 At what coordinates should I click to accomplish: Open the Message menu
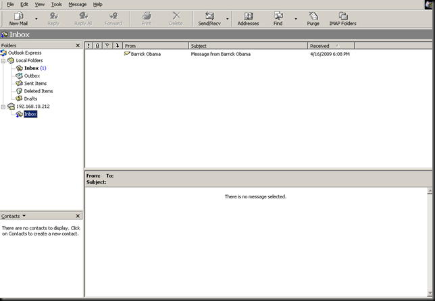(78, 5)
